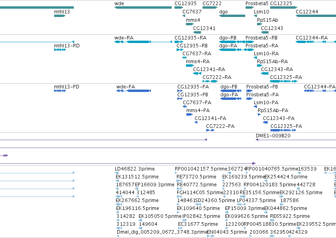Viewport: 336px width, 238px height.
Task: Select the mms4-RA transcript
Action: click(190, 66)
